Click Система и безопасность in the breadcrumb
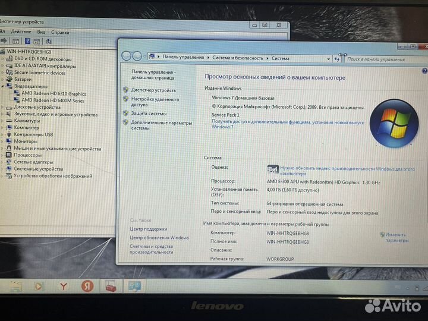428x321 pixels. pos(237,58)
